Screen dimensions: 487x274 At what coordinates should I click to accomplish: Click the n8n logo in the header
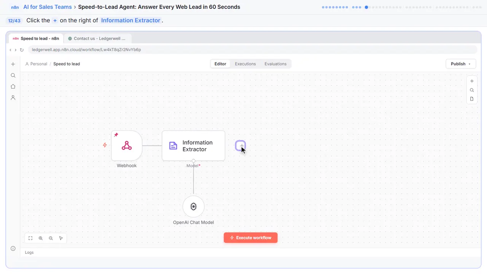coord(15,7)
